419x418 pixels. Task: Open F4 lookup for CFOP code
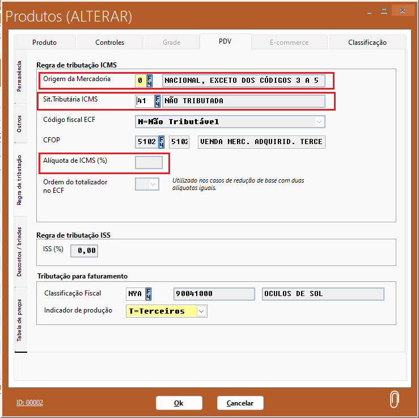[162, 142]
